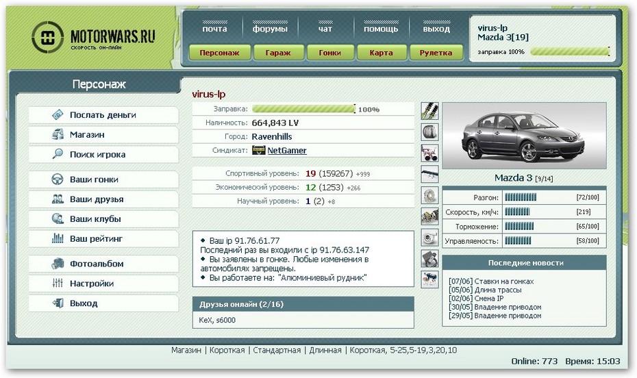Viewport: 637px width, 378px height.
Task: Click the magnifier icon beside Поиск игрока
Action: (x=58, y=155)
